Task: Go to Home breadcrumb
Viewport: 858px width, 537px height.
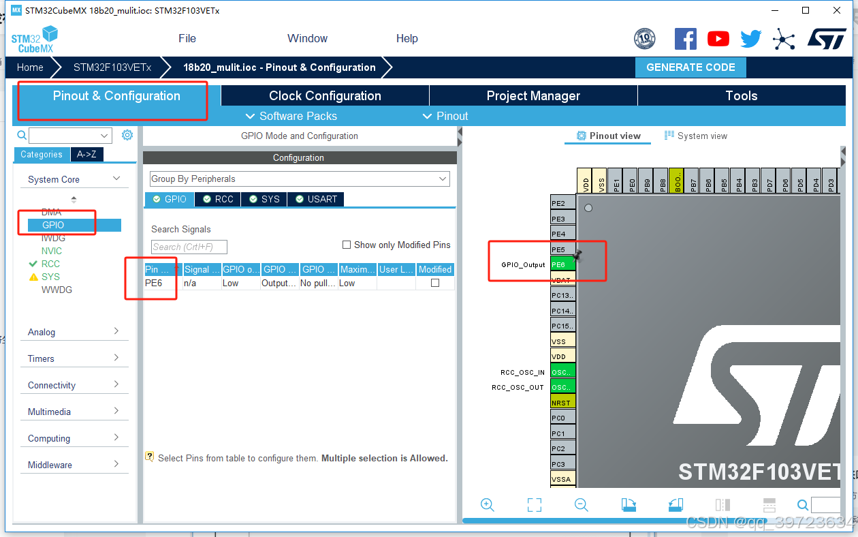Action: pyautogui.click(x=30, y=67)
